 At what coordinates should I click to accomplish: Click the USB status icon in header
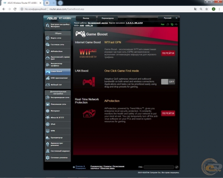click(176, 24)
